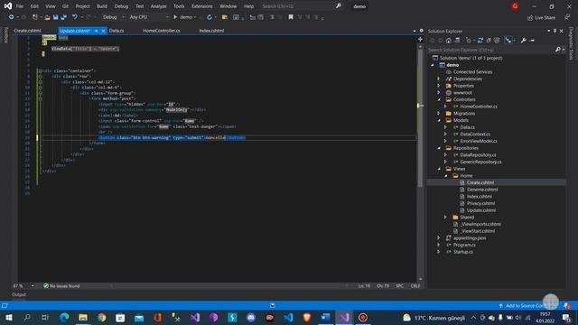Open Discord from the taskbar
Image resolution: width=578 pixels, height=325 pixels.
tap(251, 317)
